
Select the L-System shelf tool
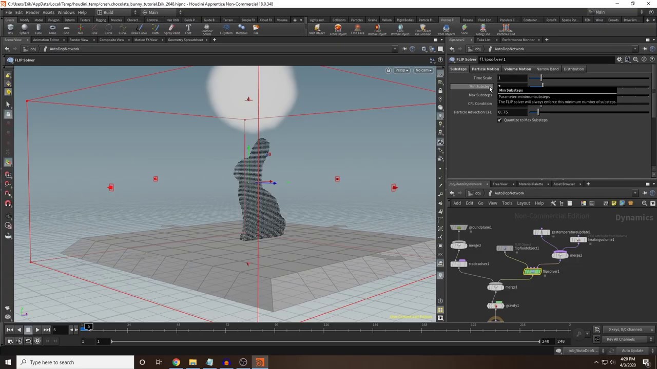226,29
